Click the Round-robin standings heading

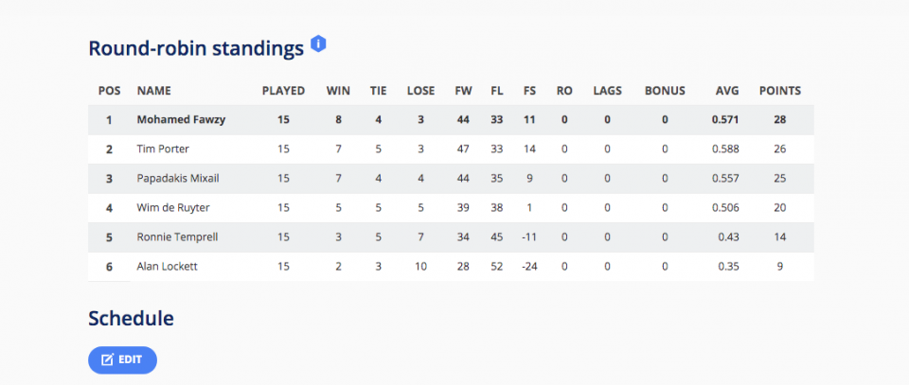click(196, 48)
